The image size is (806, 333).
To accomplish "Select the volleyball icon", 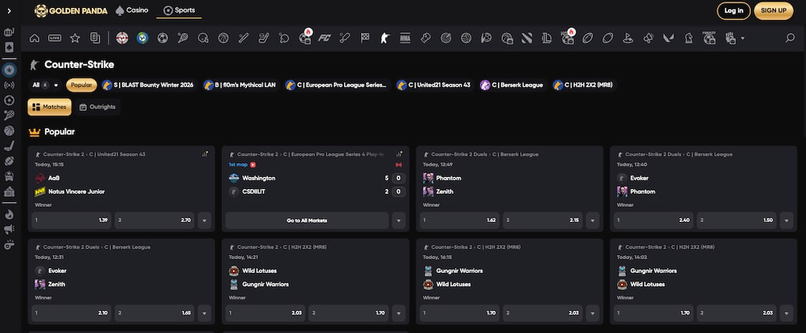I will (x=466, y=38).
